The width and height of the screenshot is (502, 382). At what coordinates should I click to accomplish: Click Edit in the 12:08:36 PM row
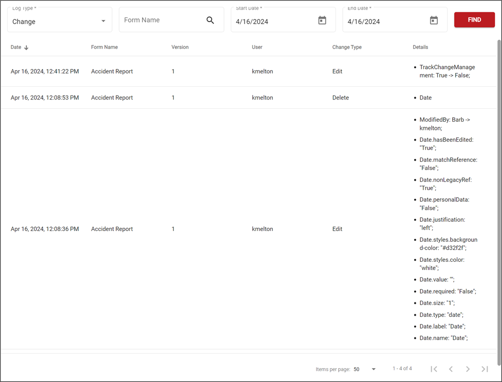coord(337,229)
